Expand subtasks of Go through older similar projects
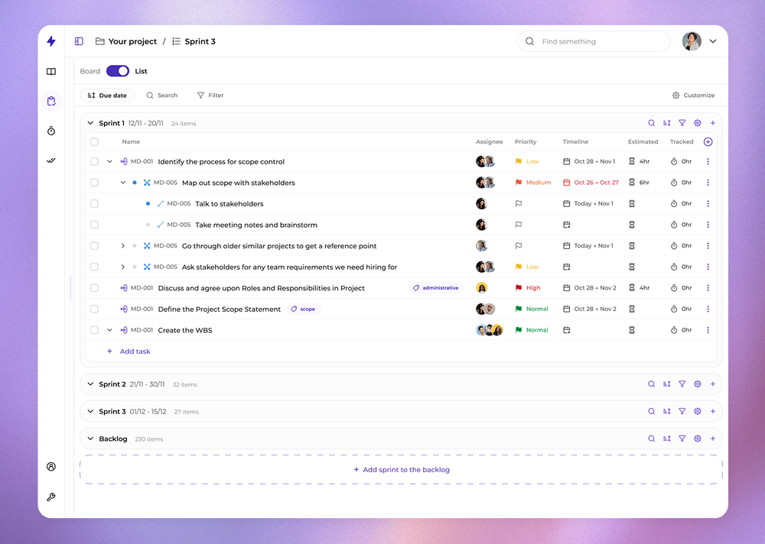This screenshot has height=544, width=765. click(x=123, y=246)
